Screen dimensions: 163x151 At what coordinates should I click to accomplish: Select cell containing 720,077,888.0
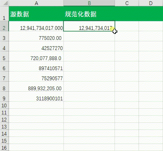pos(36,56)
